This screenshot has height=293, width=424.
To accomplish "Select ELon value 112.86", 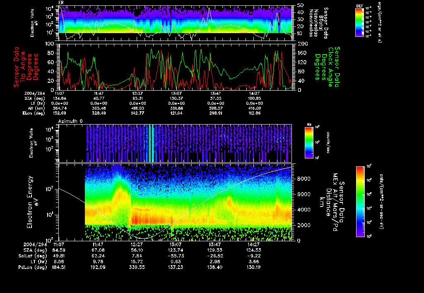I will pos(255,113).
